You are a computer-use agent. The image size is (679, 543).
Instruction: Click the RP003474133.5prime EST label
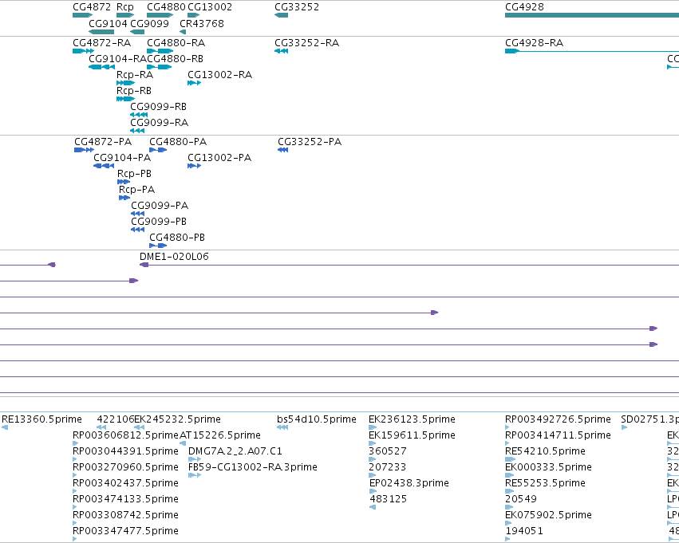[x=125, y=500]
